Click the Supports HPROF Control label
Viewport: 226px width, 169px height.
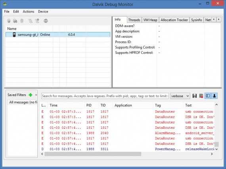coord(134,53)
